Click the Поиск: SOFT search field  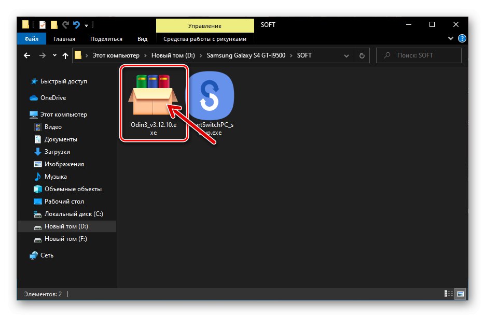click(x=419, y=55)
